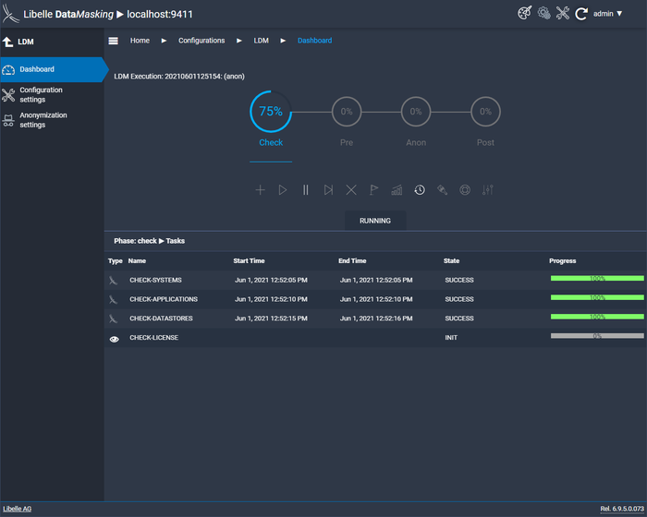Open Anonymization settings in sidebar
Viewport: 647px width, 517px height.
pos(43,120)
